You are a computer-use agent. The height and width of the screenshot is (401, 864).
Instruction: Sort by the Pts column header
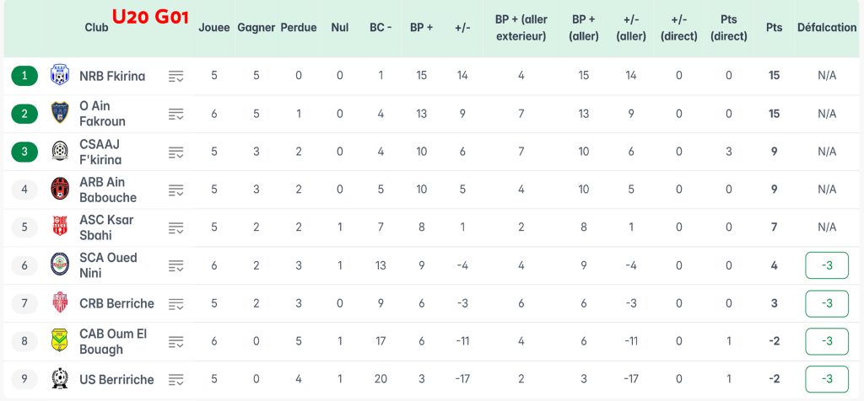(774, 28)
